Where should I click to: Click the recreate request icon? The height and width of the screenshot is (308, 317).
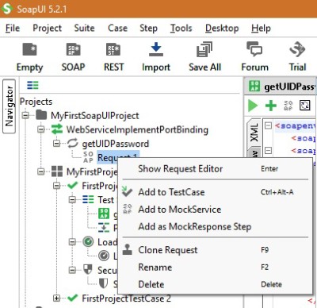[304, 106]
